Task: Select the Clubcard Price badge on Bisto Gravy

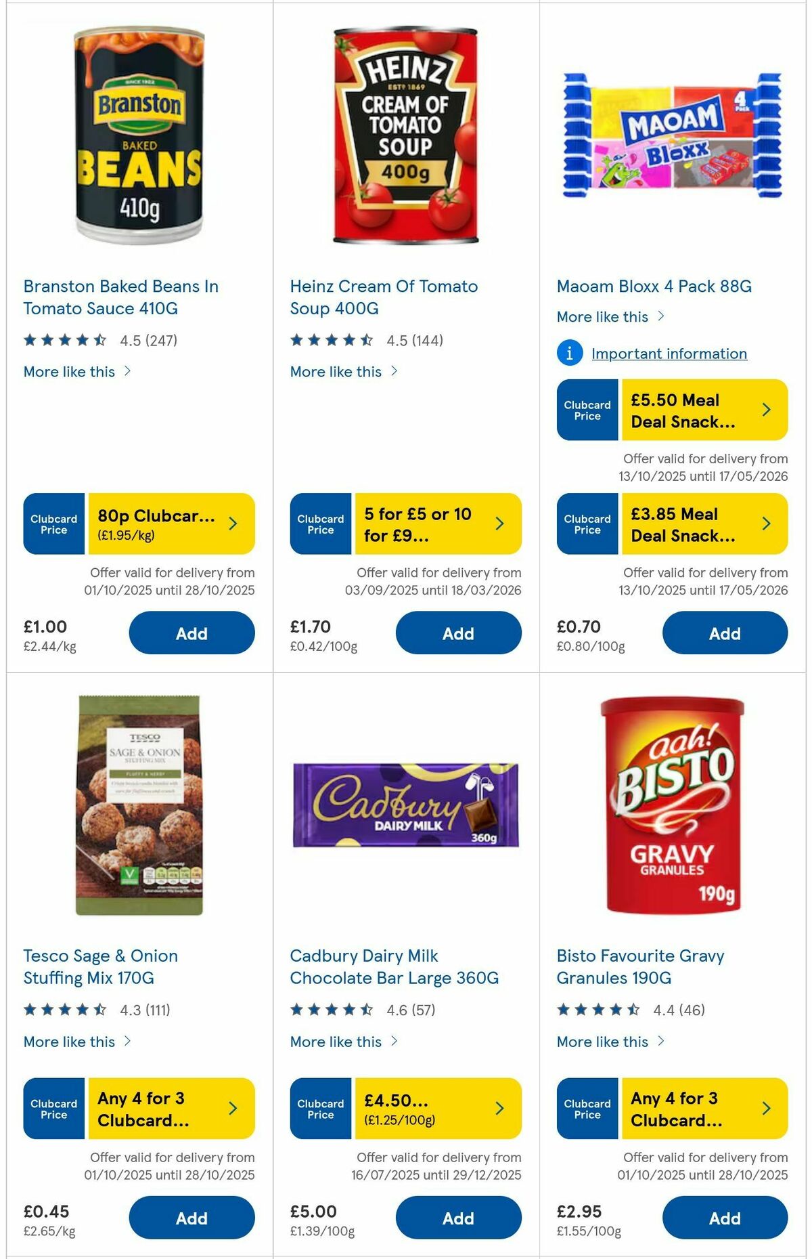Action: tap(587, 1109)
